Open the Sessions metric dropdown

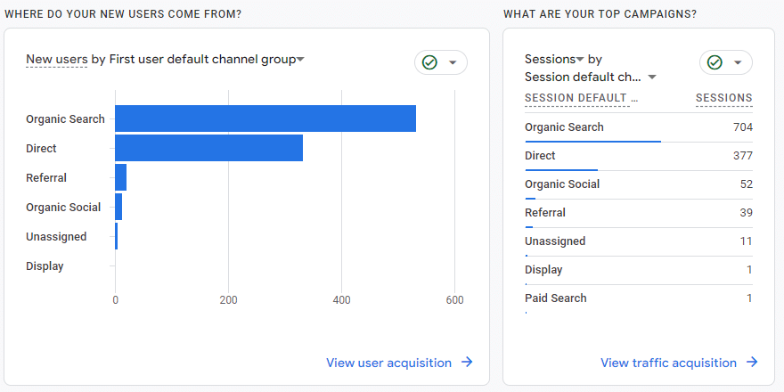[x=579, y=60]
